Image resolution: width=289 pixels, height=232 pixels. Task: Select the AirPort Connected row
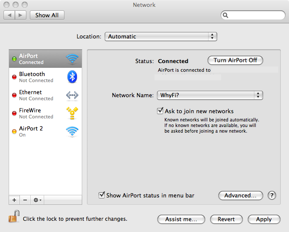click(45, 59)
